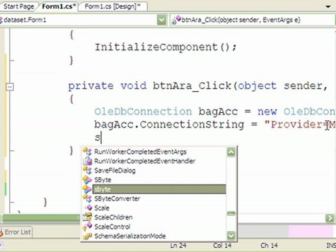336x252 pixels.
Task: Open the Form1.cs [Design] tab
Action: click(112, 6)
